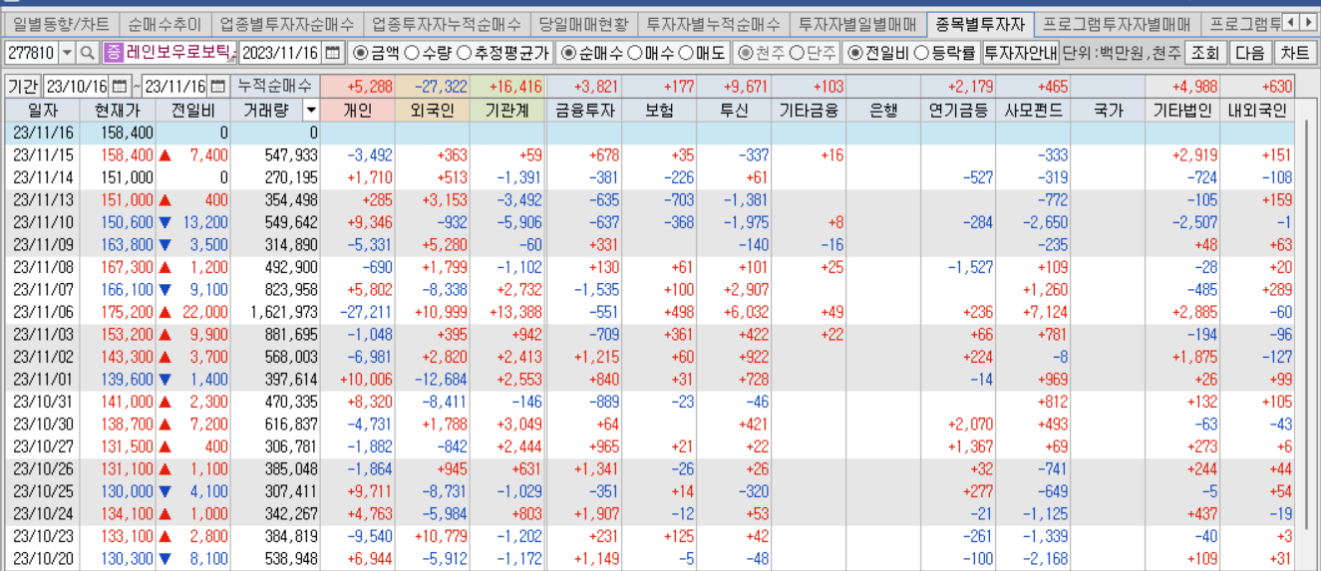Open 업종투자자누적순매수 tab
This screenshot has width=1321, height=571.
tap(447, 23)
